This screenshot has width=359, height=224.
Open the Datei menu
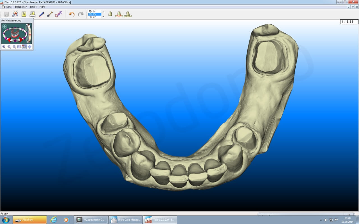point(9,7)
